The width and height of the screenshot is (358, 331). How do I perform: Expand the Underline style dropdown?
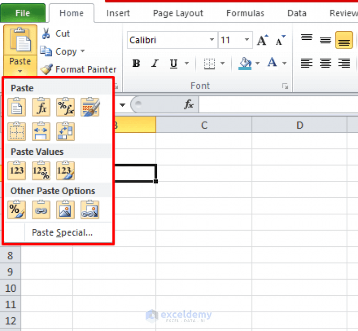point(187,63)
